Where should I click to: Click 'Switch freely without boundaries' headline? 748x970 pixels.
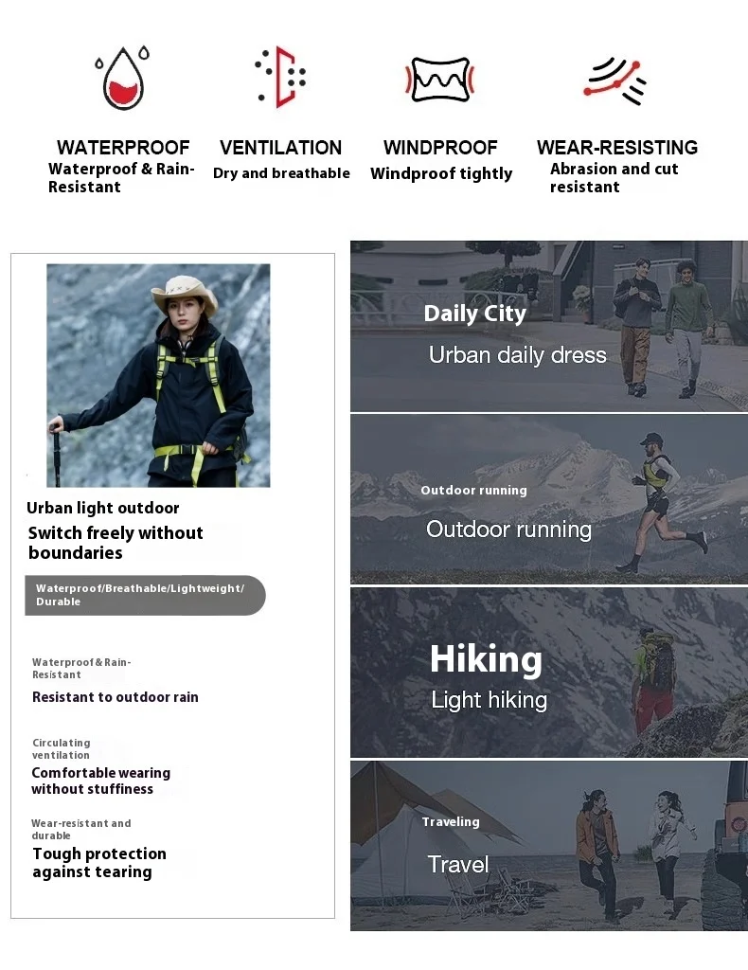pyautogui.click(x=116, y=543)
